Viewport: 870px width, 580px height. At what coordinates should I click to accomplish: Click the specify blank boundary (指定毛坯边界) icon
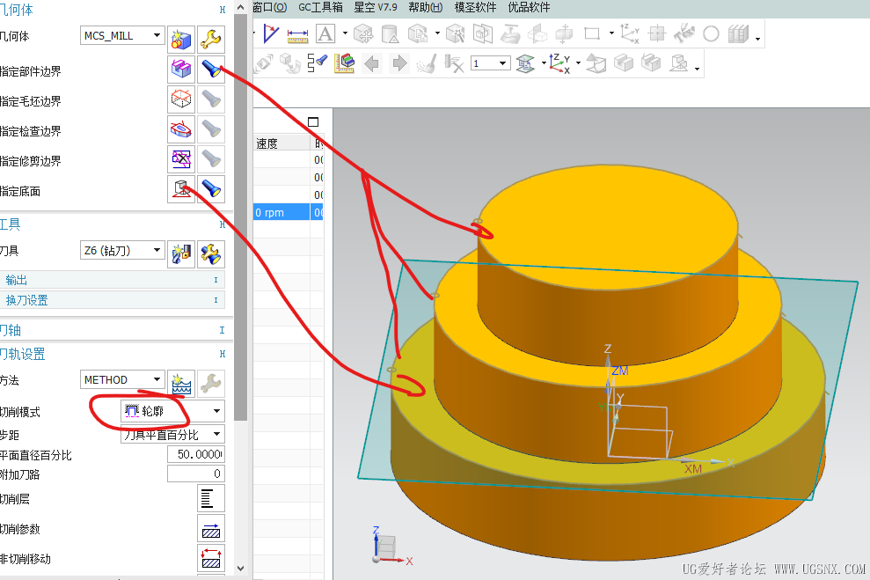point(181,99)
